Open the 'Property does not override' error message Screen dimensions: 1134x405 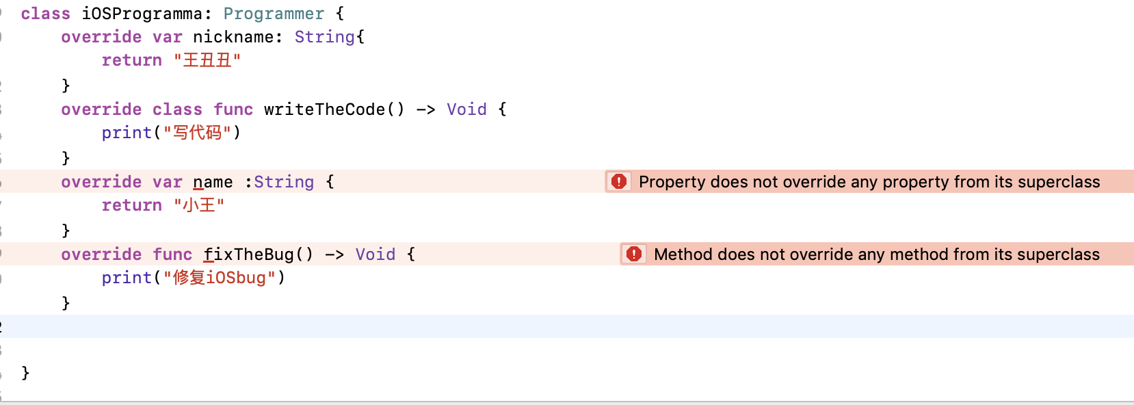tap(869, 182)
